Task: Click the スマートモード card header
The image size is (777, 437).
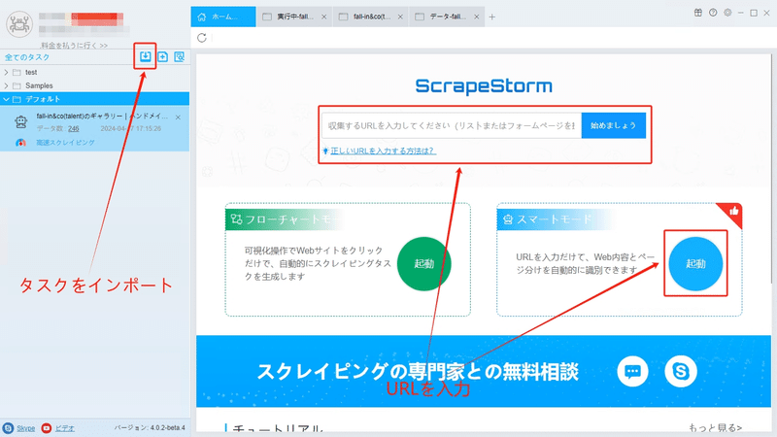Action: click(x=555, y=219)
